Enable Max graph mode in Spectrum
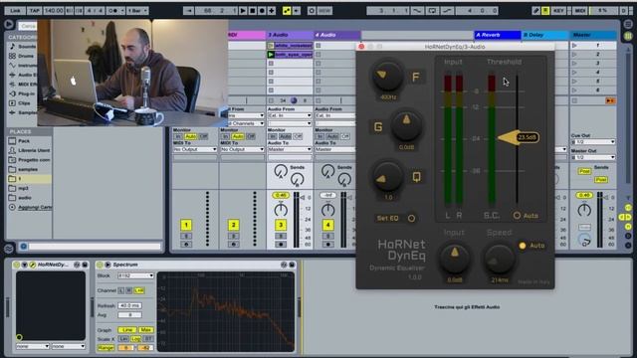Image resolution: width=637 pixels, height=358 pixels. pos(145,330)
